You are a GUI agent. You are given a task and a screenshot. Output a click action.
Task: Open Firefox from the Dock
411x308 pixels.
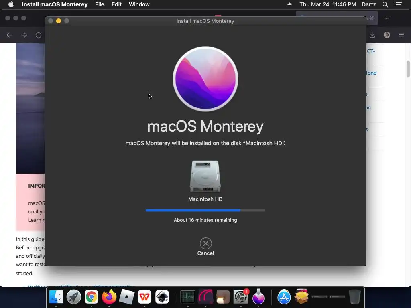pos(109,297)
